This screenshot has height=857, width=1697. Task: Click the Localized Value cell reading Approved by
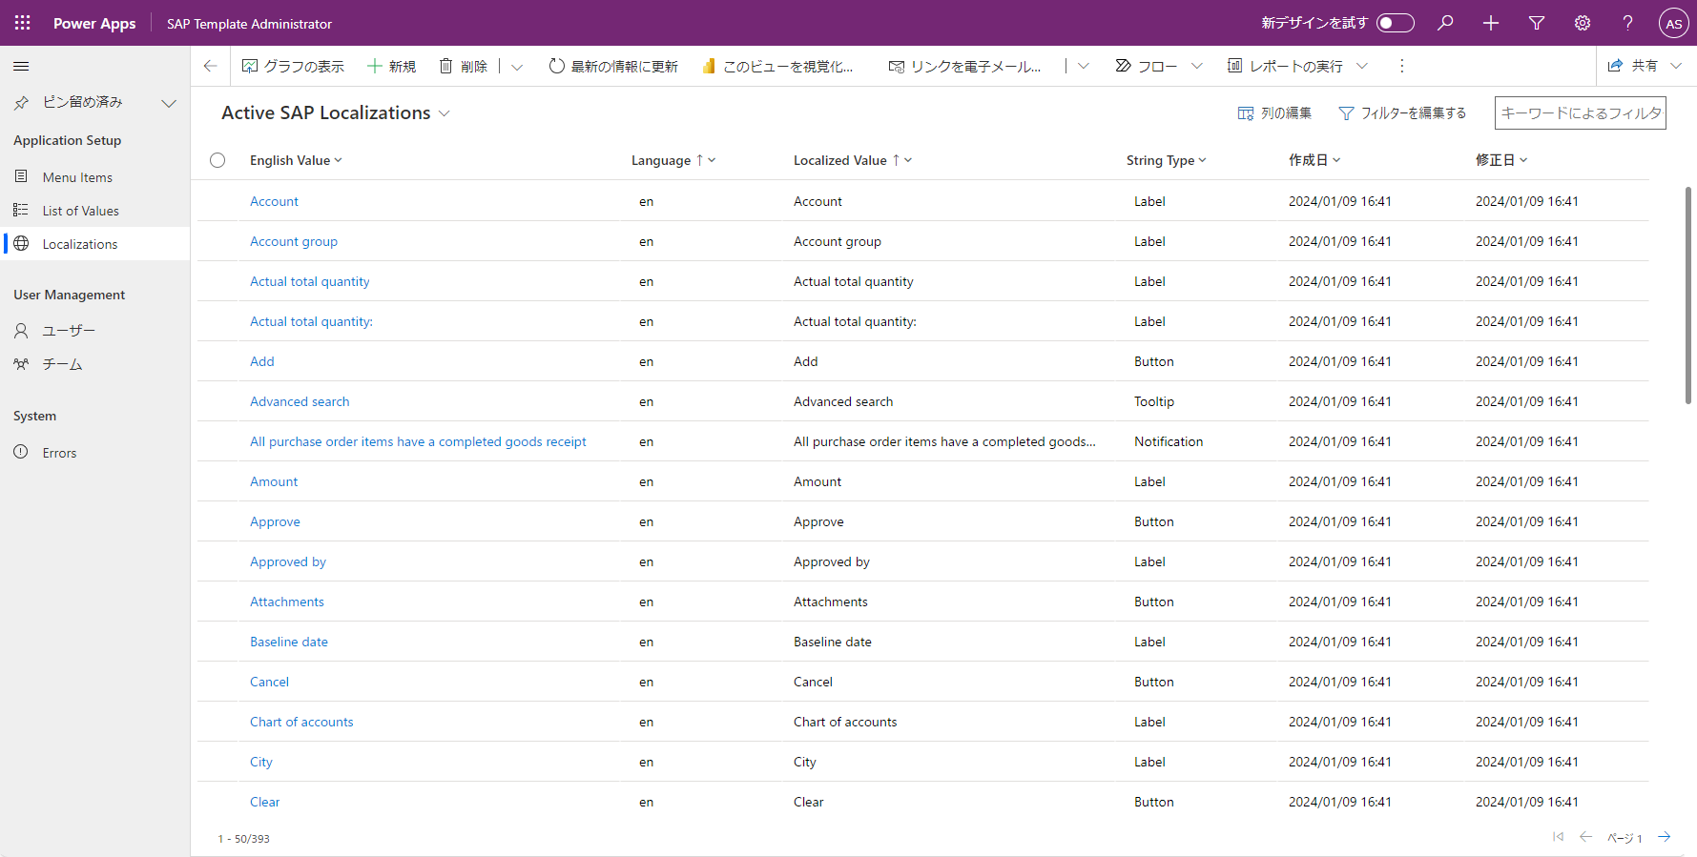pos(832,561)
